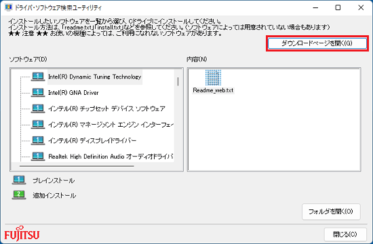This screenshot has height=244, width=373.
Task: Click the app icon in the title bar
Action: [x=9, y=7]
